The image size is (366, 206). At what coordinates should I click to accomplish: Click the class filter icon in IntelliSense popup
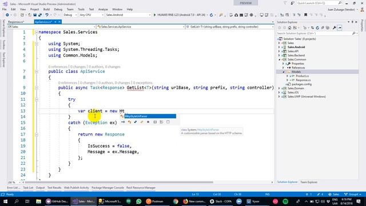[129, 122]
